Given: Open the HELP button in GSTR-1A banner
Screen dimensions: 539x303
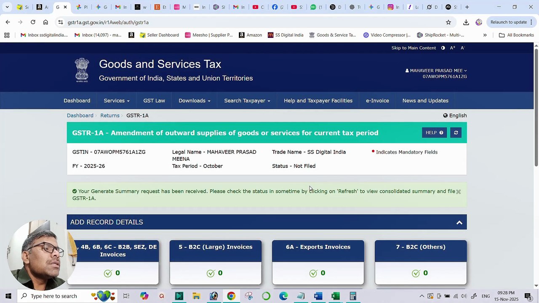Looking at the screenshot, I should [x=434, y=133].
